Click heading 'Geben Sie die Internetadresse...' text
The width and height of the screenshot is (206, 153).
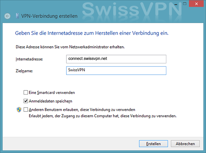click(x=92, y=33)
